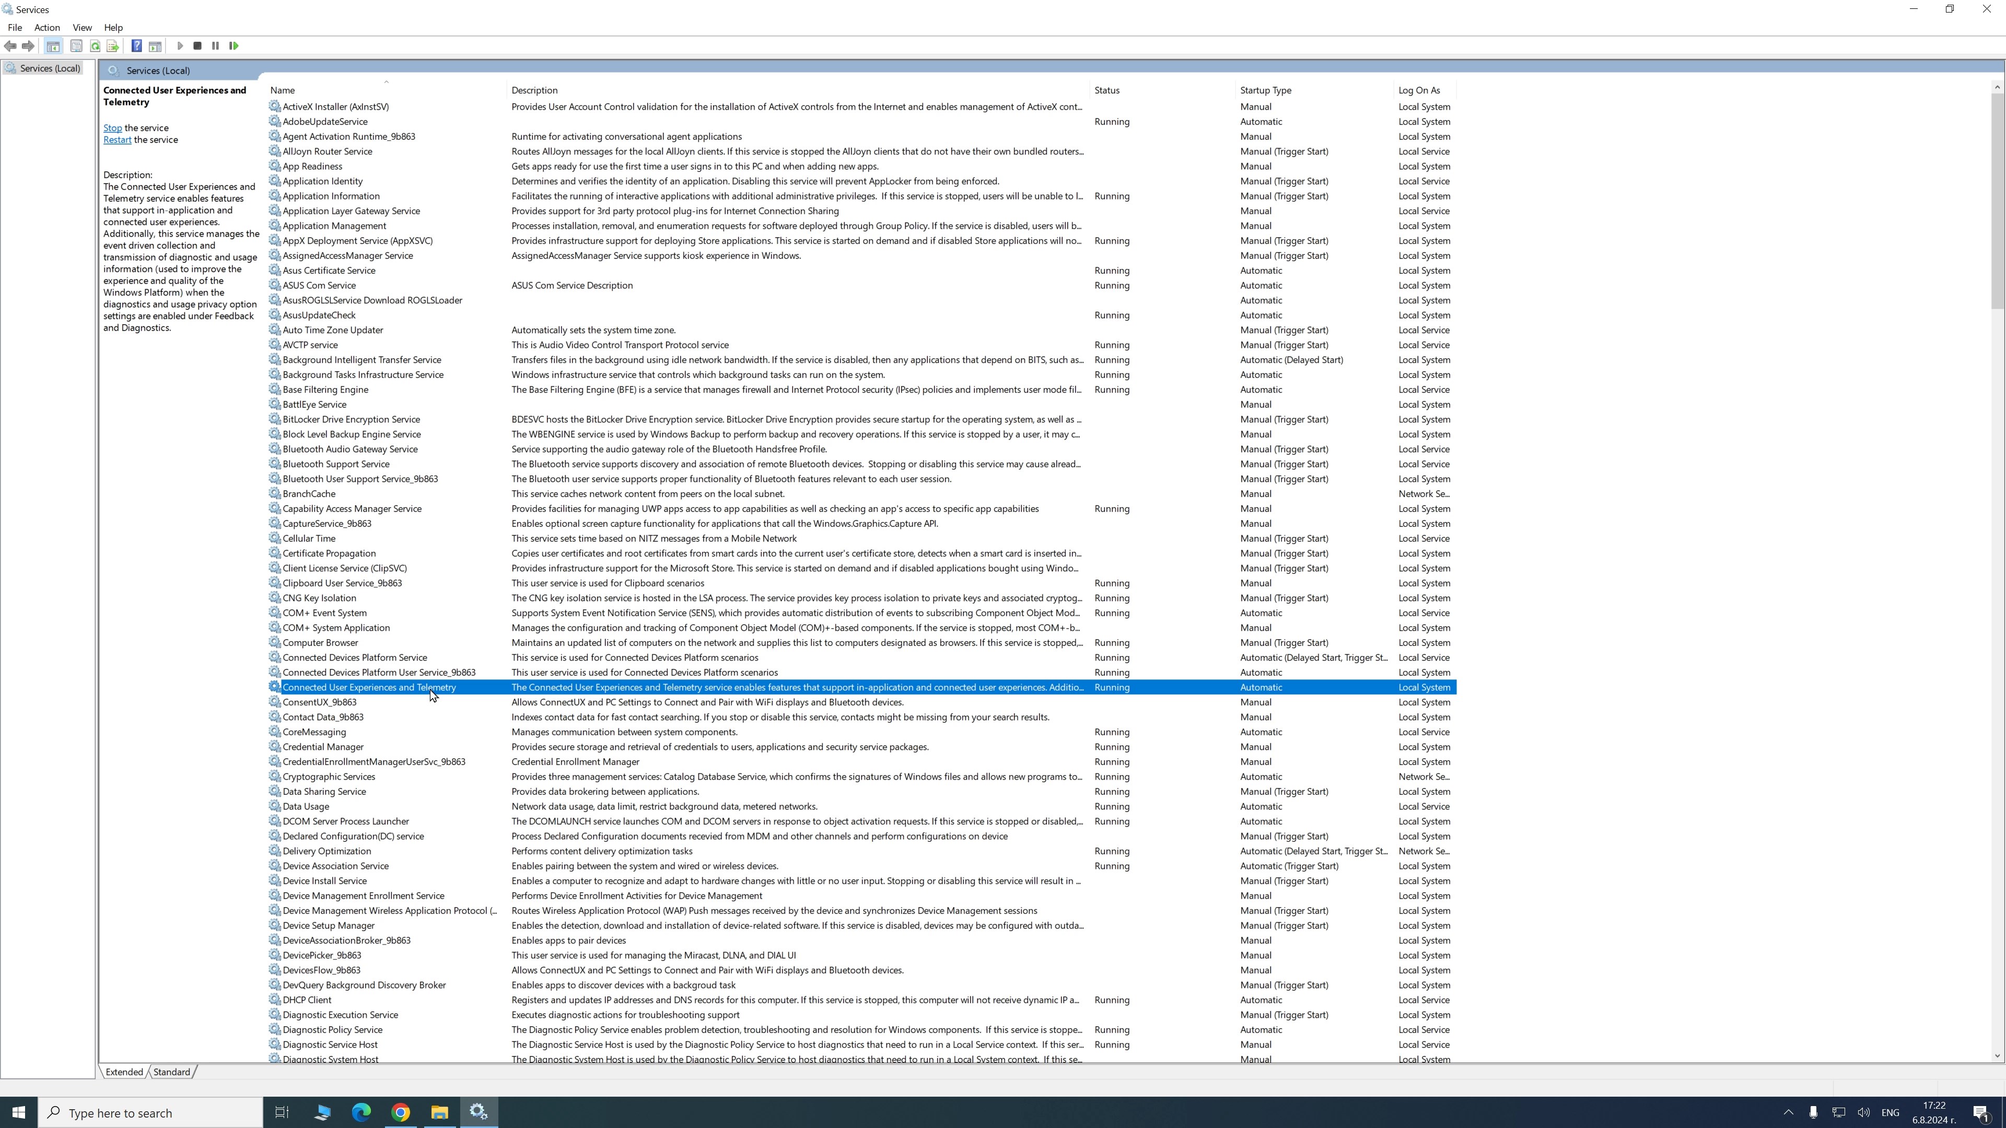Sort by the Startup Type column header
2006x1128 pixels.
pos(1314,90)
